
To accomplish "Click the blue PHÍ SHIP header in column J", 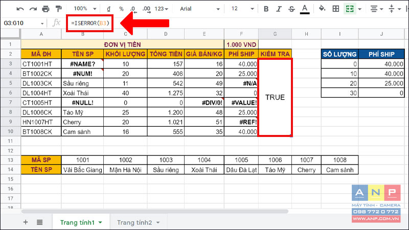I will pyautogui.click(x=381, y=54).
